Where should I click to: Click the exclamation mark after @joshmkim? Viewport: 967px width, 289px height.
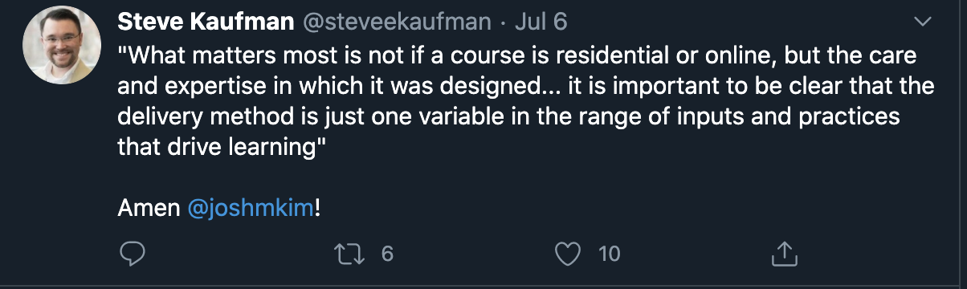(317, 209)
